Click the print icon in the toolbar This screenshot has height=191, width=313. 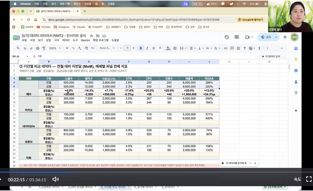[38, 48]
